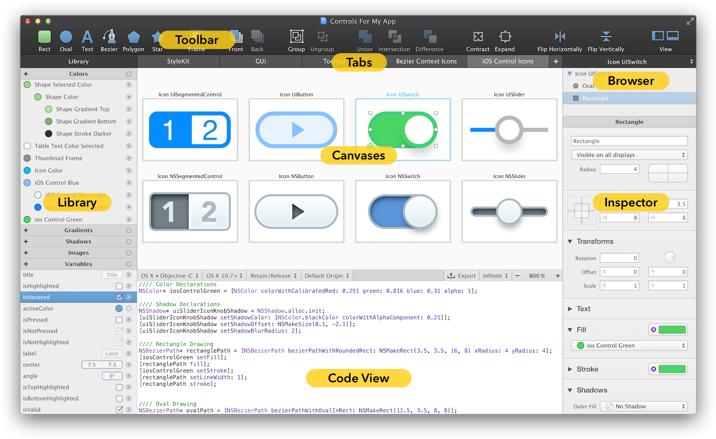Select the Polygon tool
This screenshot has width=716, height=439.
(x=133, y=38)
